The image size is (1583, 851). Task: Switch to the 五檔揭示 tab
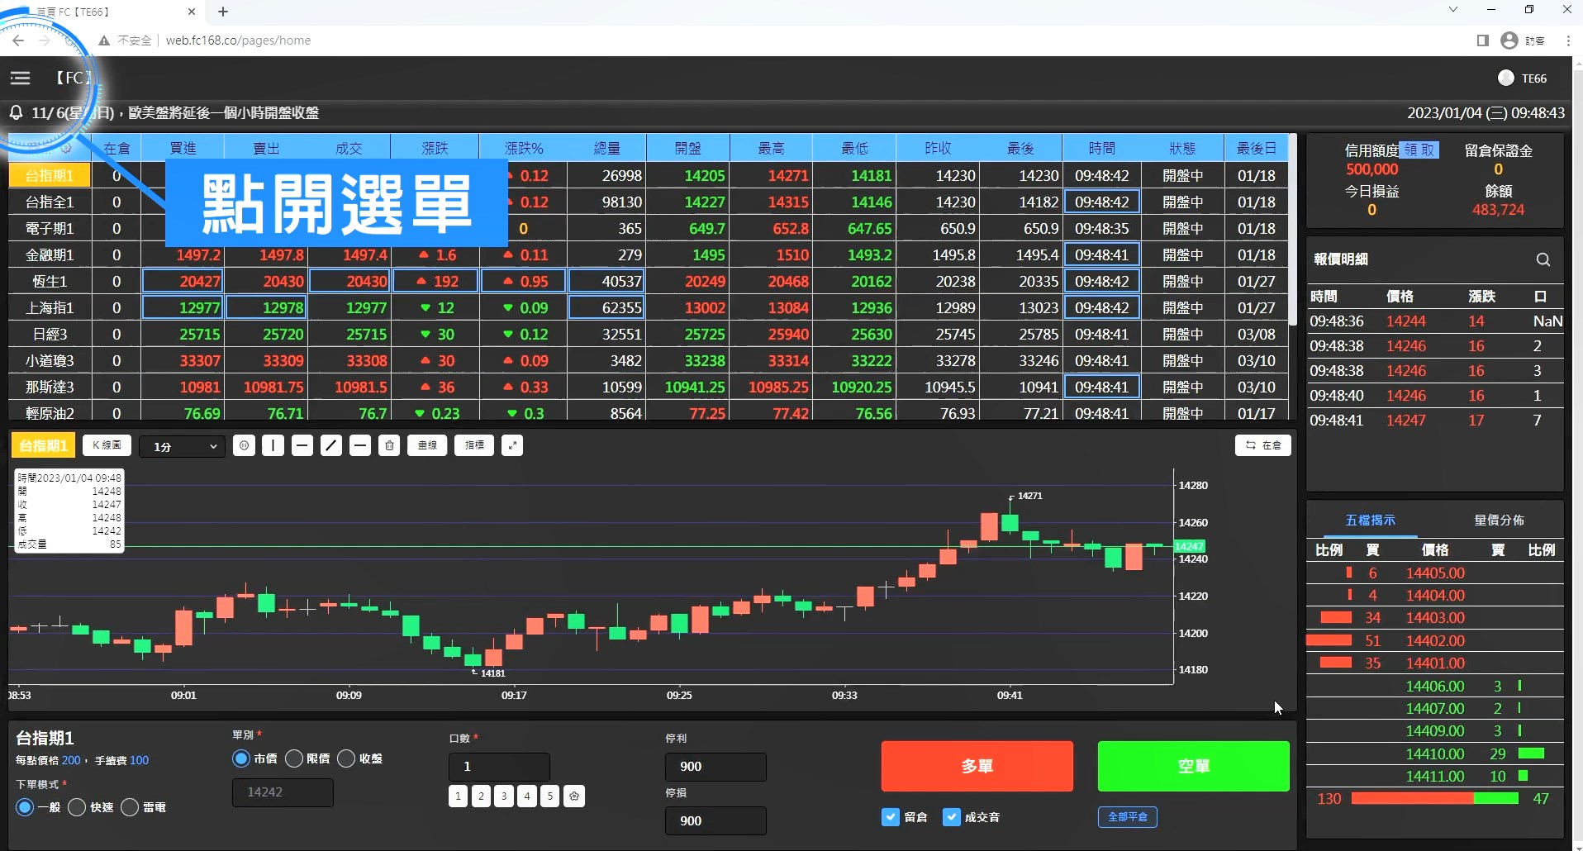click(1370, 521)
